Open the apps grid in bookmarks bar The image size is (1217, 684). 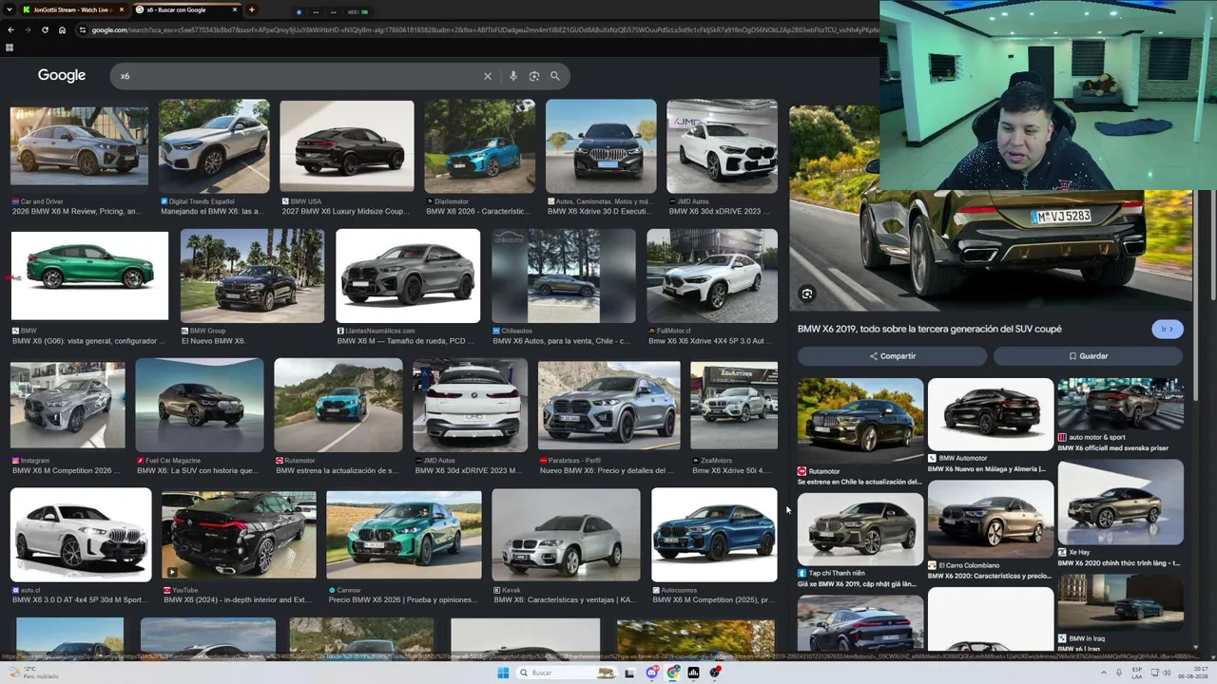point(10,47)
